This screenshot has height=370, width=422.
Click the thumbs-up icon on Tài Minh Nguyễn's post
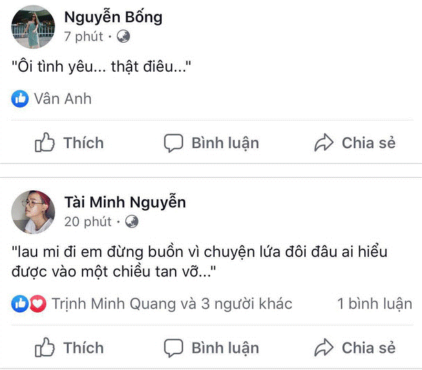click(45, 347)
